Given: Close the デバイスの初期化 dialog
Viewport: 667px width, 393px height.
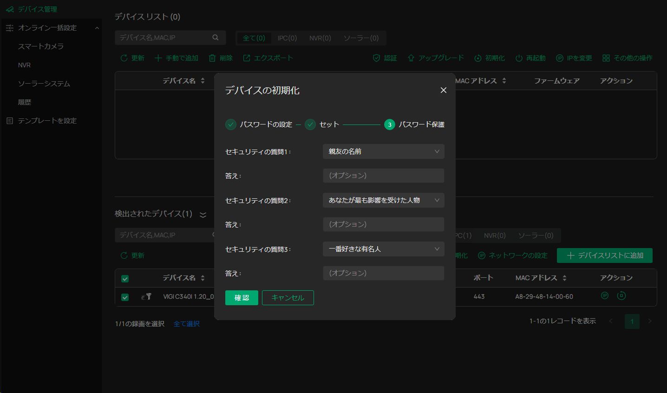Looking at the screenshot, I should tap(443, 90).
